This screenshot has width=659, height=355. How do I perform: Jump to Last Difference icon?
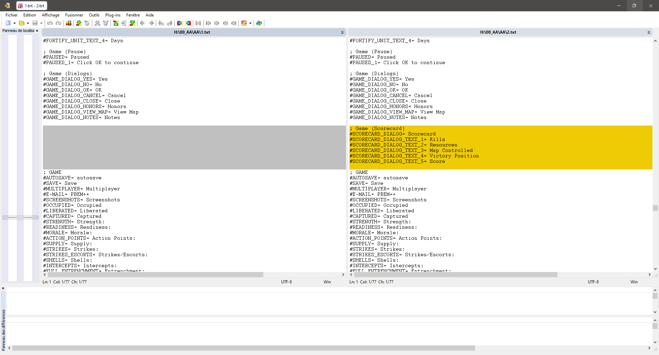(x=132, y=23)
